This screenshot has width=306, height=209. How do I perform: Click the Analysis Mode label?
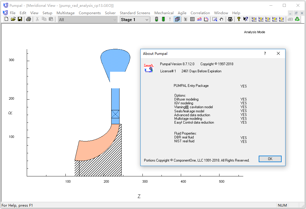click(x=255, y=32)
